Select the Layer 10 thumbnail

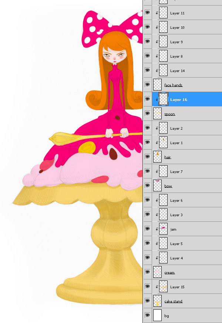click(164, 27)
